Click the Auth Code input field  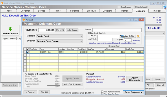pyautogui.click(x=105, y=39)
